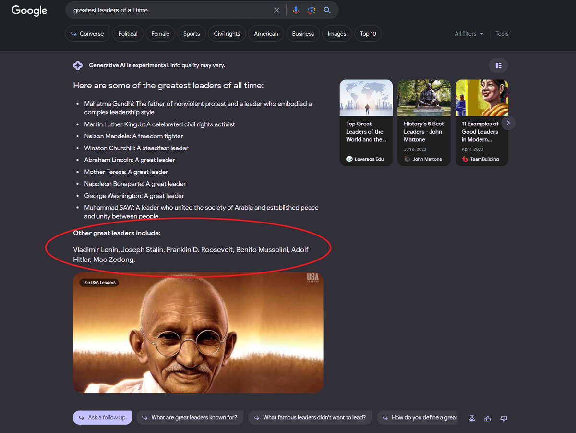Image resolution: width=576 pixels, height=433 pixels.
Task: Open the Leverage Edu source card
Action: [366, 123]
